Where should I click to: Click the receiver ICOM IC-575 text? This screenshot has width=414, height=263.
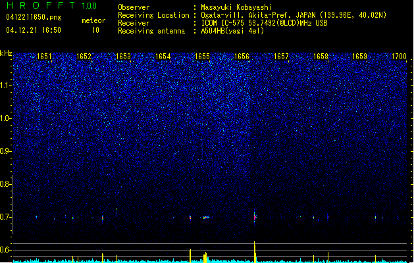coord(264,23)
